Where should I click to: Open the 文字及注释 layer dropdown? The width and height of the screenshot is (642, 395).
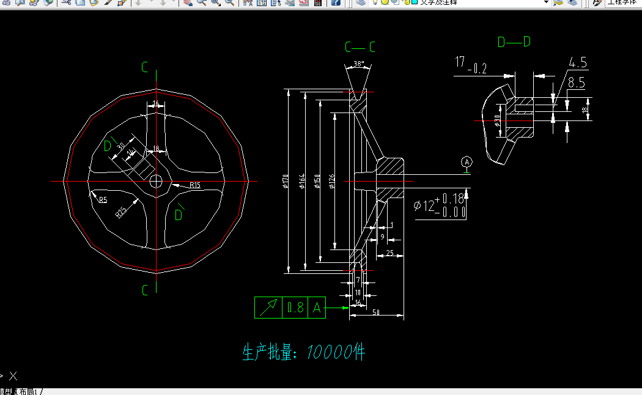pyautogui.click(x=546, y=4)
